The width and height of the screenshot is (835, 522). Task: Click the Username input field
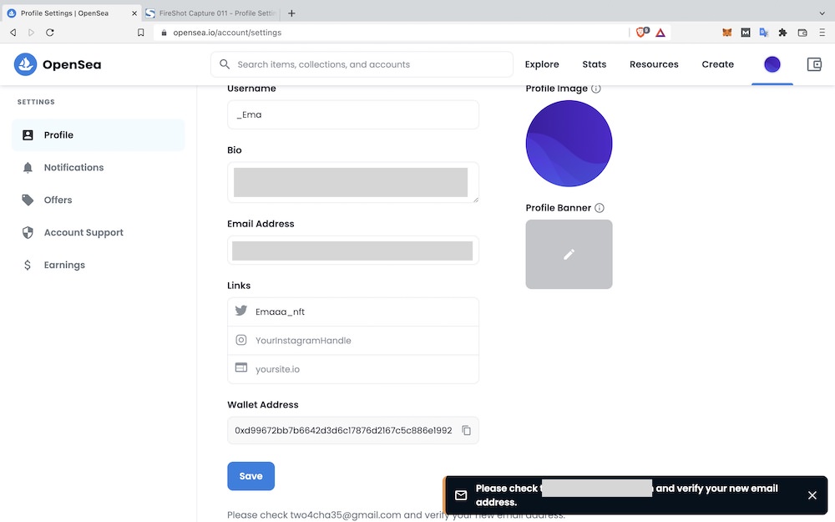tap(353, 114)
